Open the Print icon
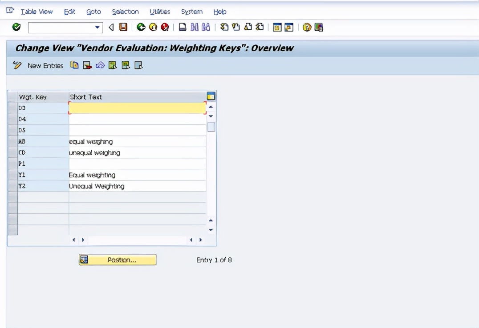The image size is (479, 328). click(x=182, y=27)
